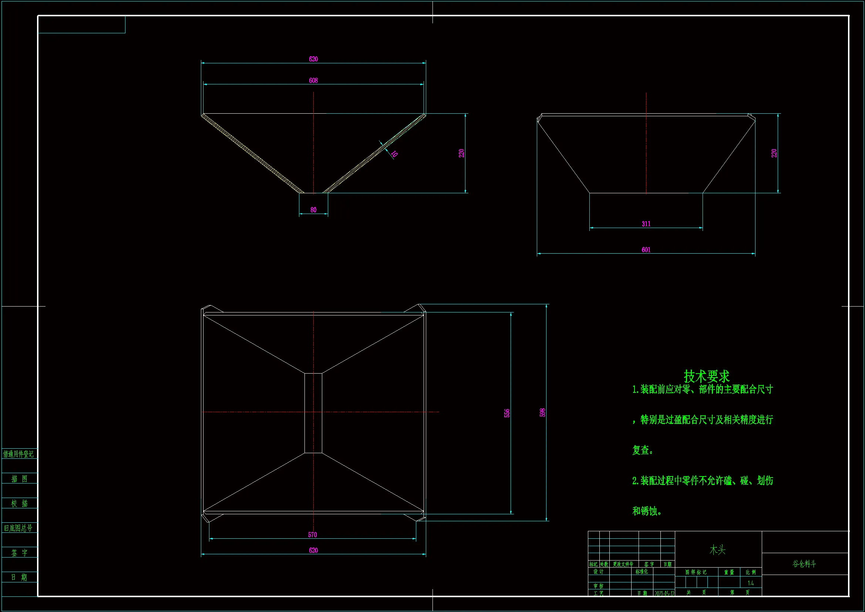Click the 608 dimension text

[x=313, y=80]
